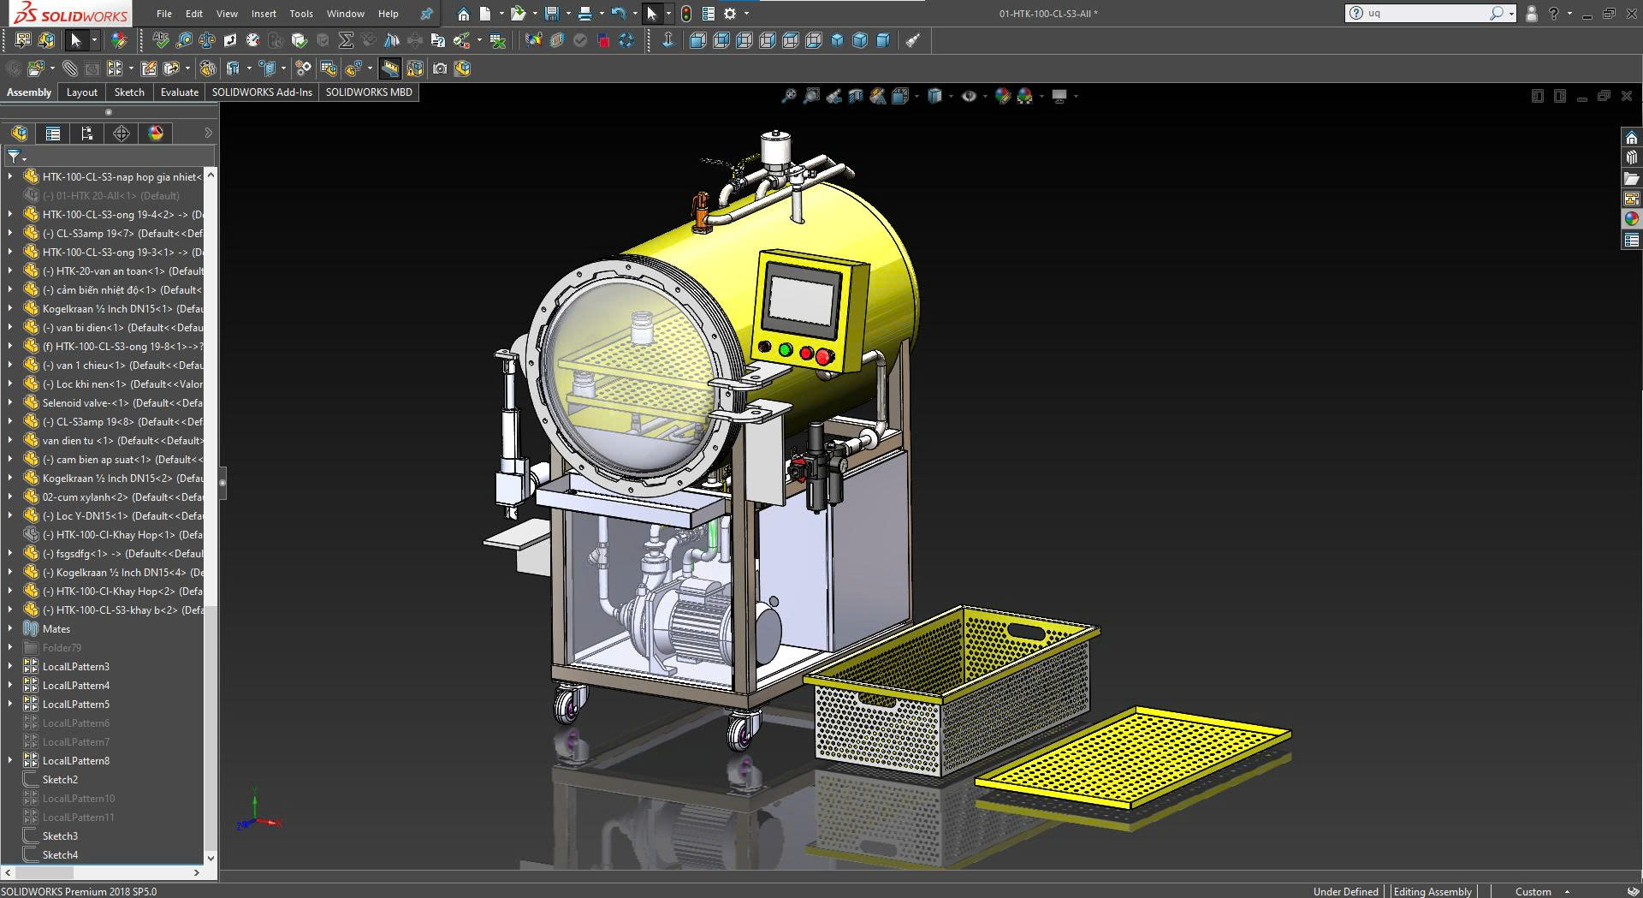
Task: Open the ConfigurationManager tab icon
Action: [x=87, y=134]
